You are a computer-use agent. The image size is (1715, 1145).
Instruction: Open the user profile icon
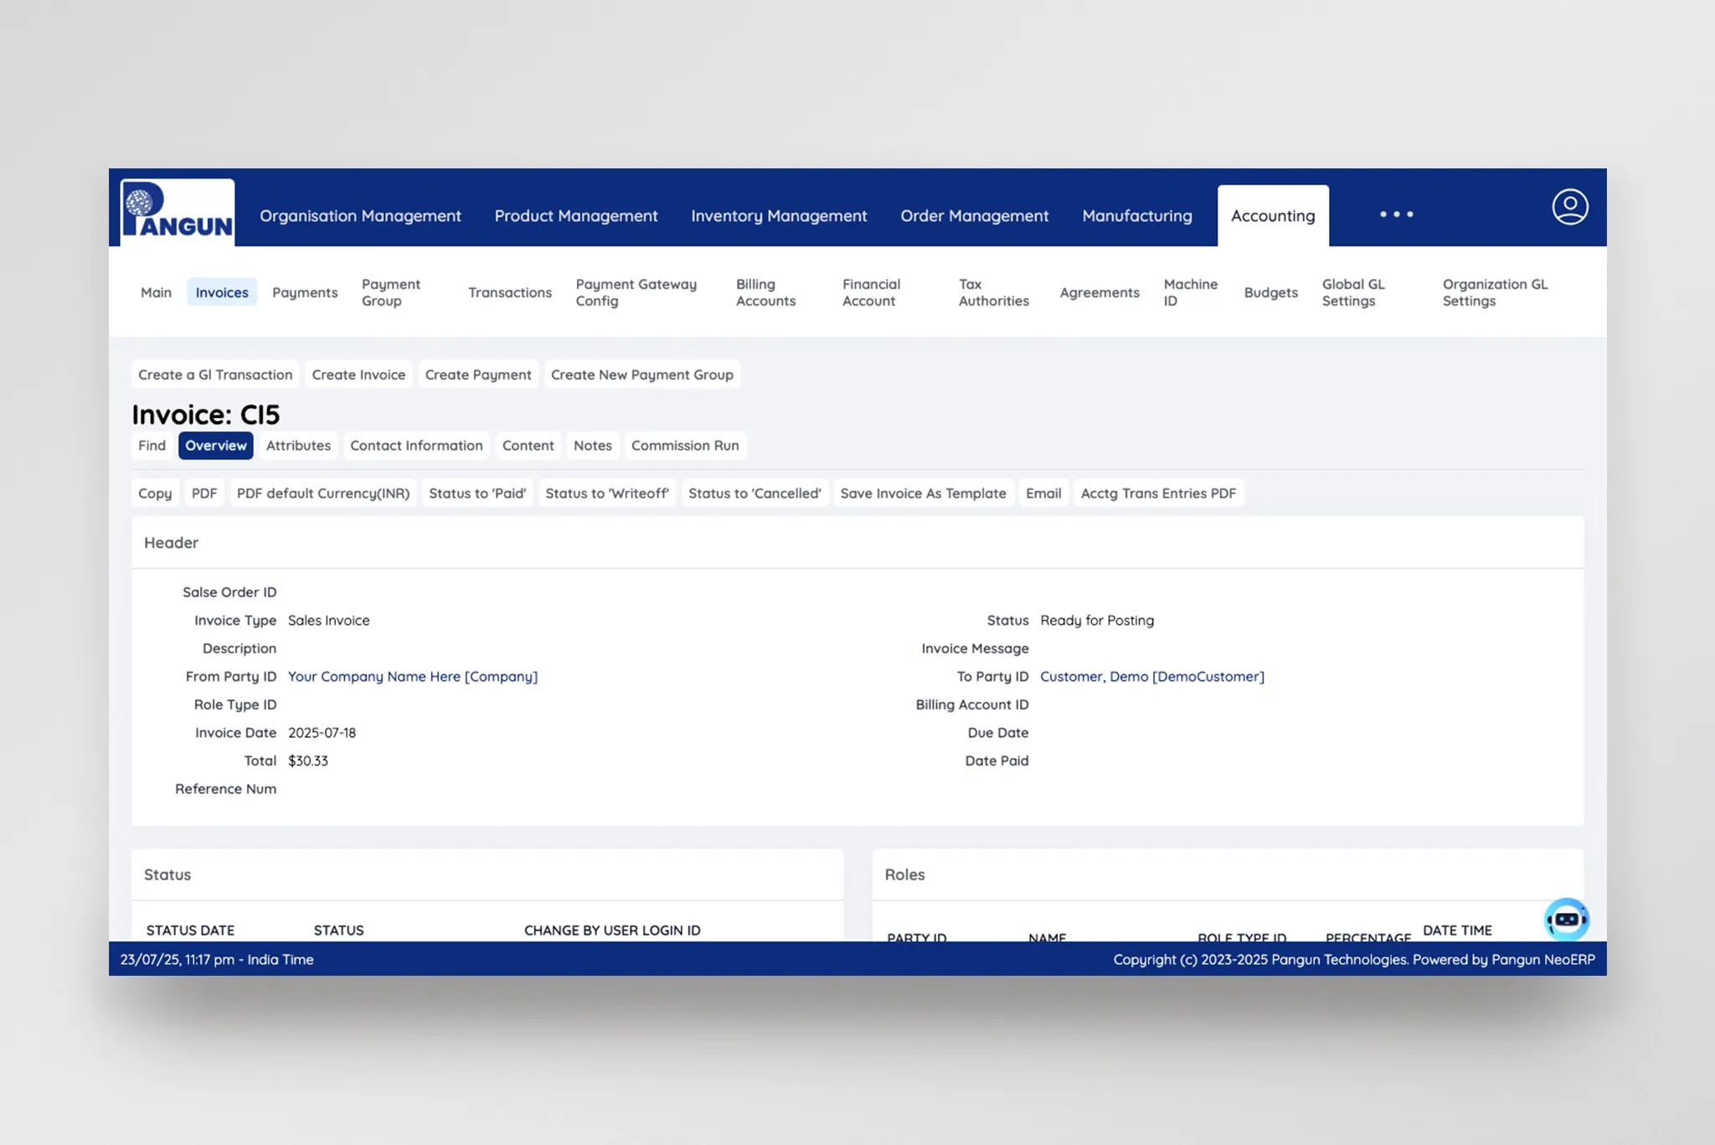1569,207
